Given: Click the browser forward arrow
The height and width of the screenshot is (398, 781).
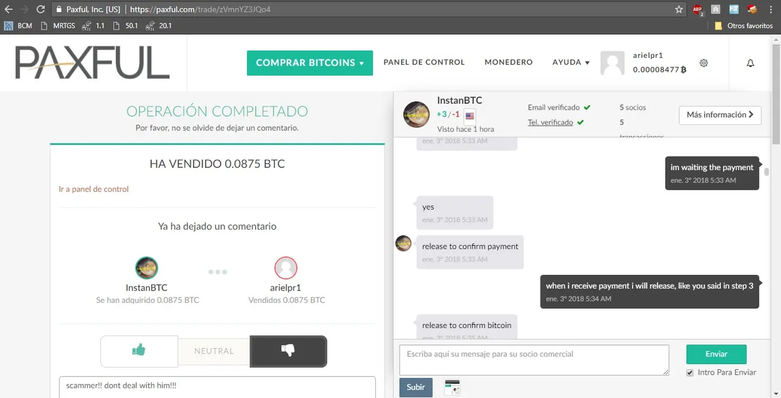Looking at the screenshot, I should 24,9.
